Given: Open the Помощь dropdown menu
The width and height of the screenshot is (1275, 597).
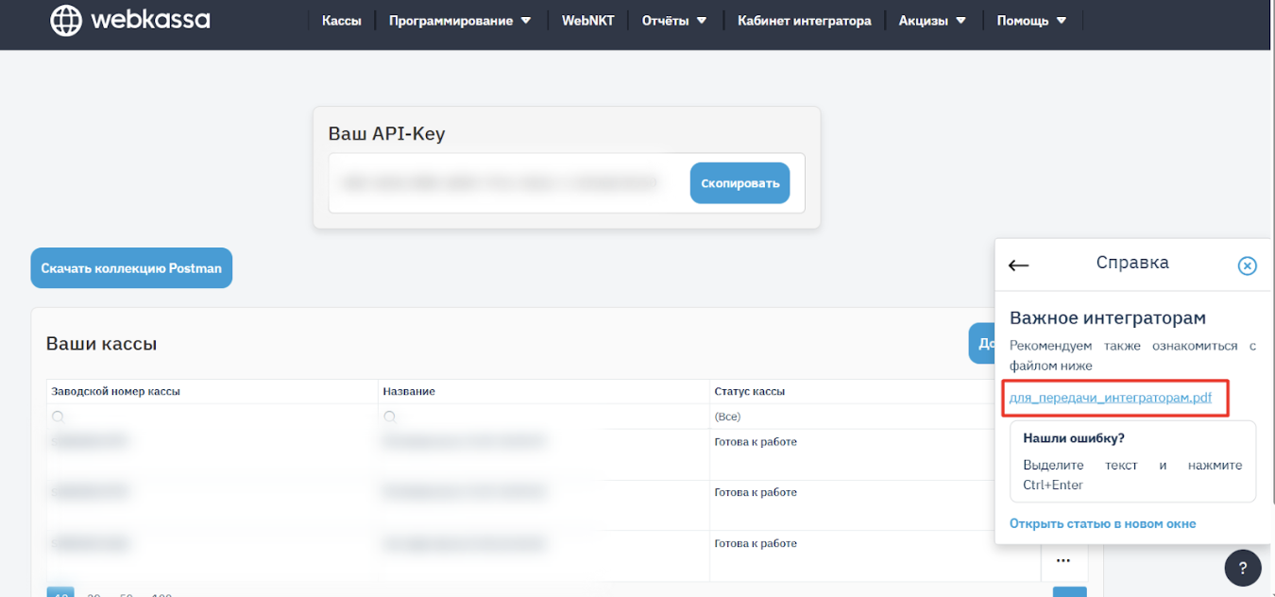Looking at the screenshot, I should click(1031, 21).
